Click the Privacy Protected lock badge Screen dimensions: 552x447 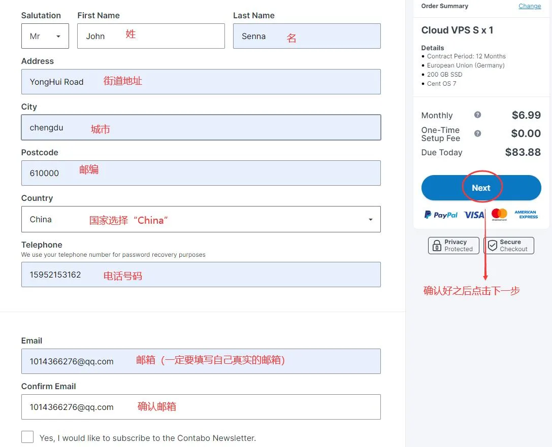[453, 246]
